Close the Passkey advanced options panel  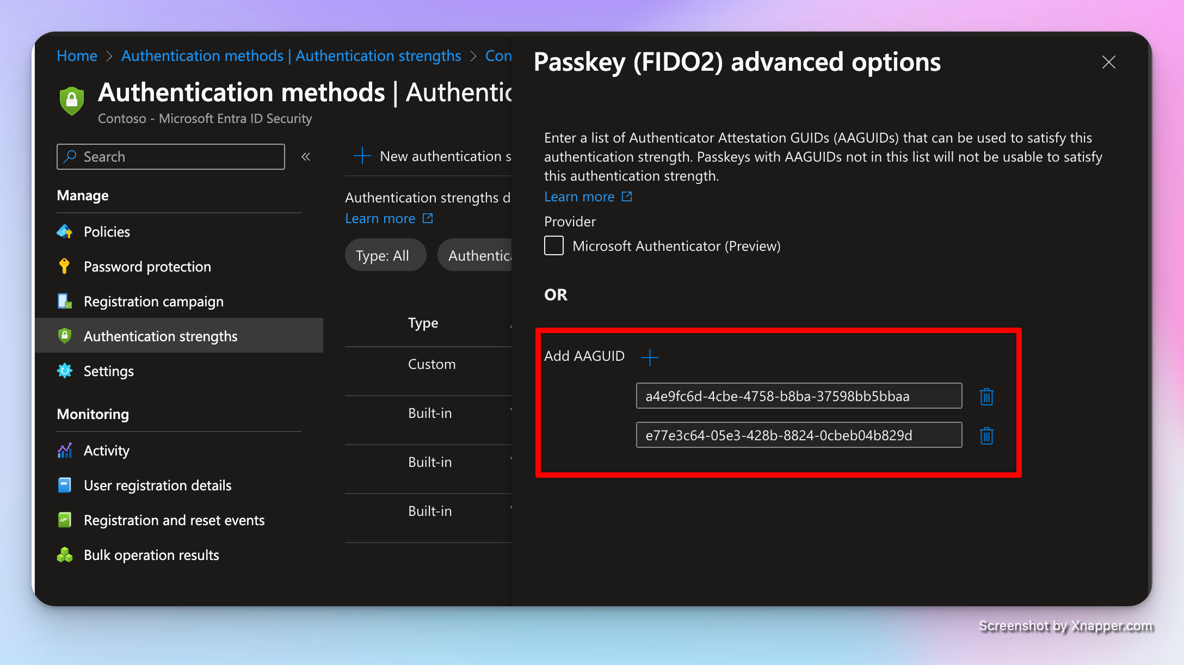(x=1108, y=62)
